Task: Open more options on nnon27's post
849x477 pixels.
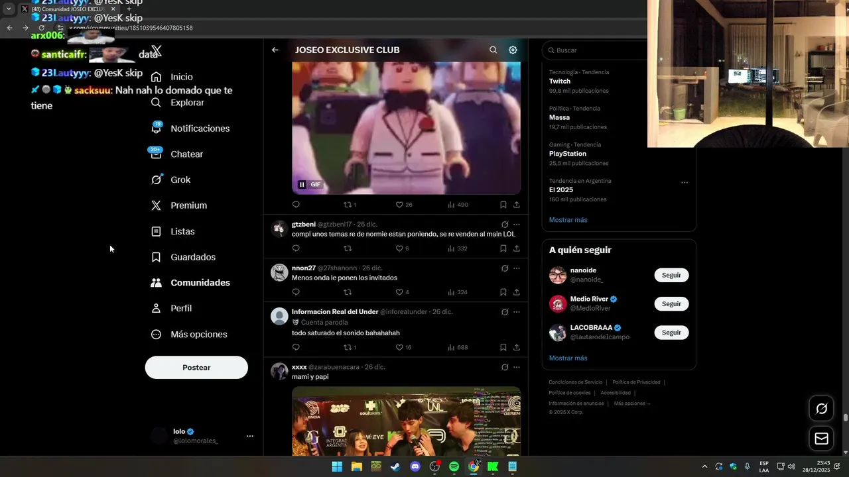Action: point(517,268)
